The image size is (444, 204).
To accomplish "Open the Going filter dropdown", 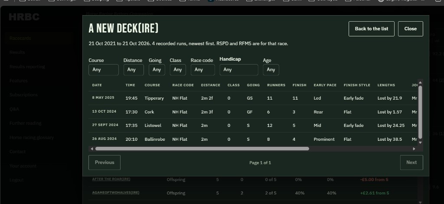I will 157,70.
